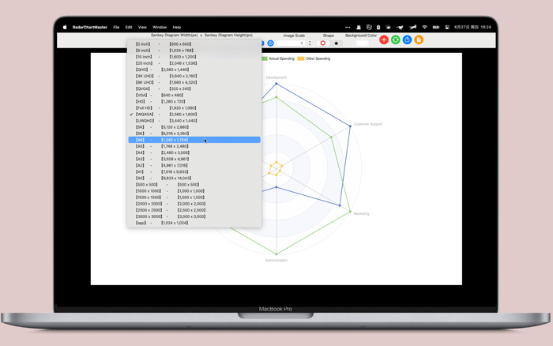Click the Development axis label

coord(276,77)
